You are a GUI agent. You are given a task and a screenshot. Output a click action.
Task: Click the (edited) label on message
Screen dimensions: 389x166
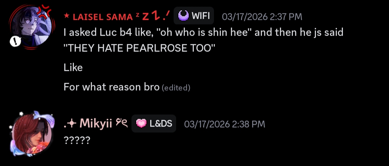(176, 88)
